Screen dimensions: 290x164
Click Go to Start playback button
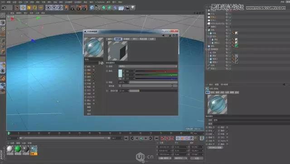[126, 138]
